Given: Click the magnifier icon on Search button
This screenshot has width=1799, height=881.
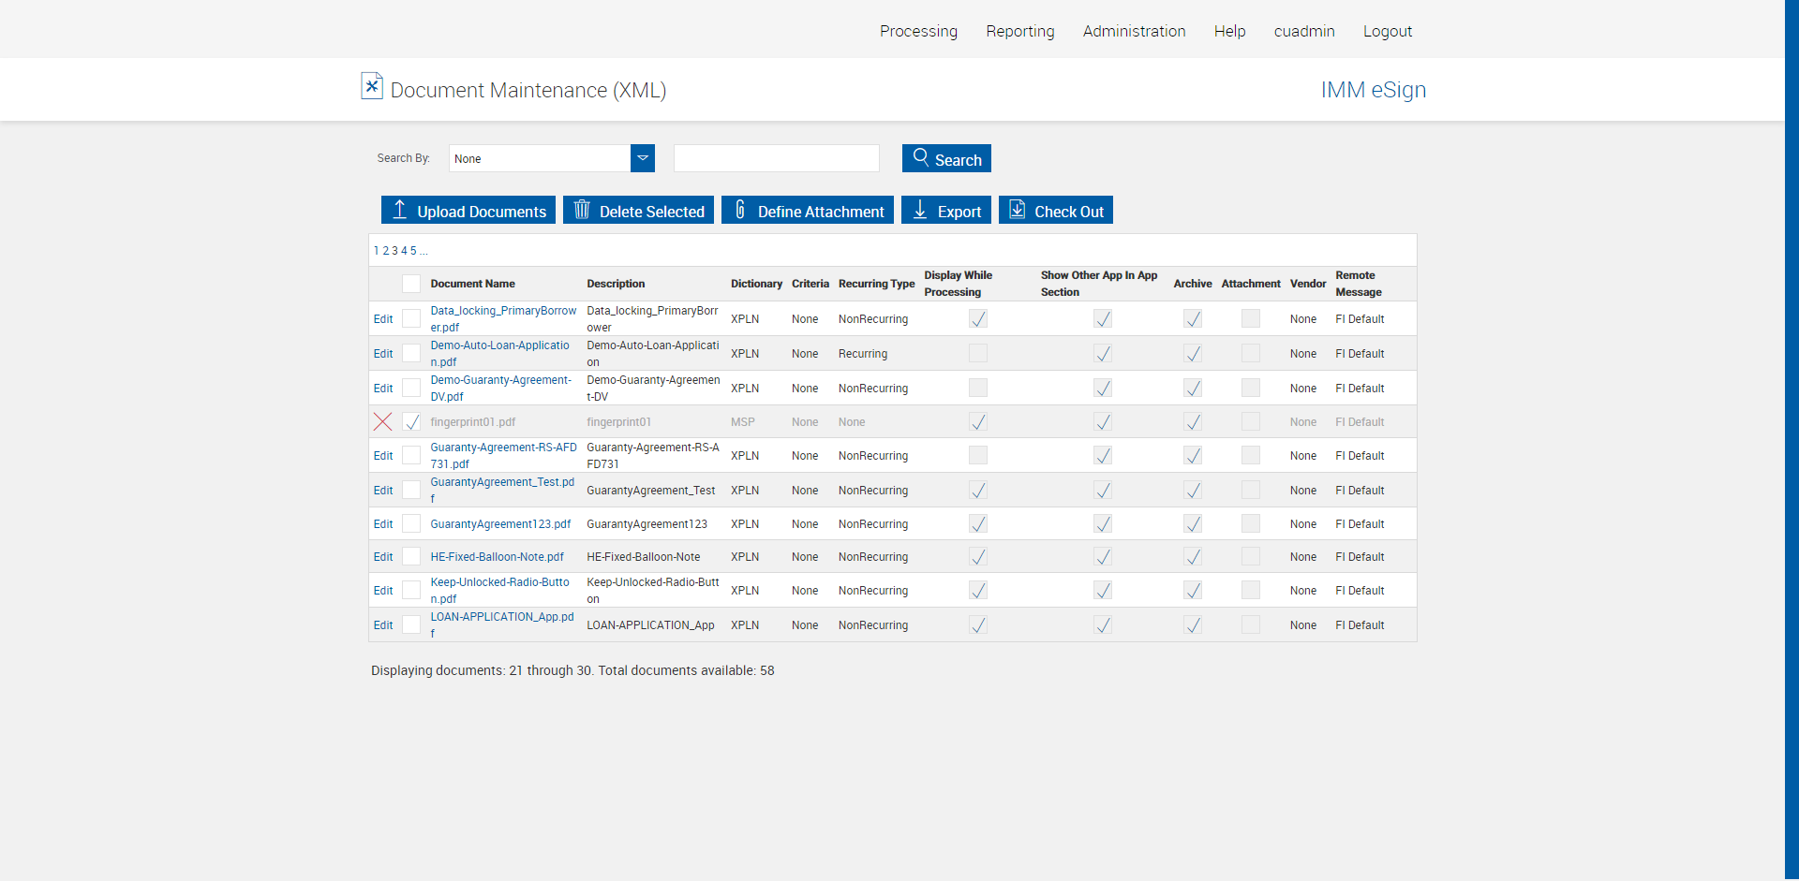Looking at the screenshot, I should pyautogui.click(x=921, y=157).
